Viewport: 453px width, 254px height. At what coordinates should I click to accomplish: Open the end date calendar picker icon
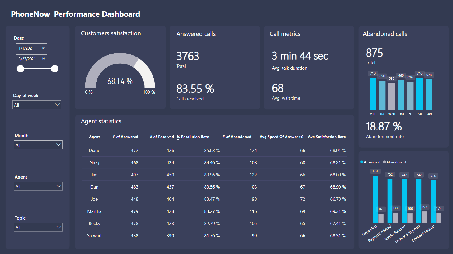[x=44, y=59]
